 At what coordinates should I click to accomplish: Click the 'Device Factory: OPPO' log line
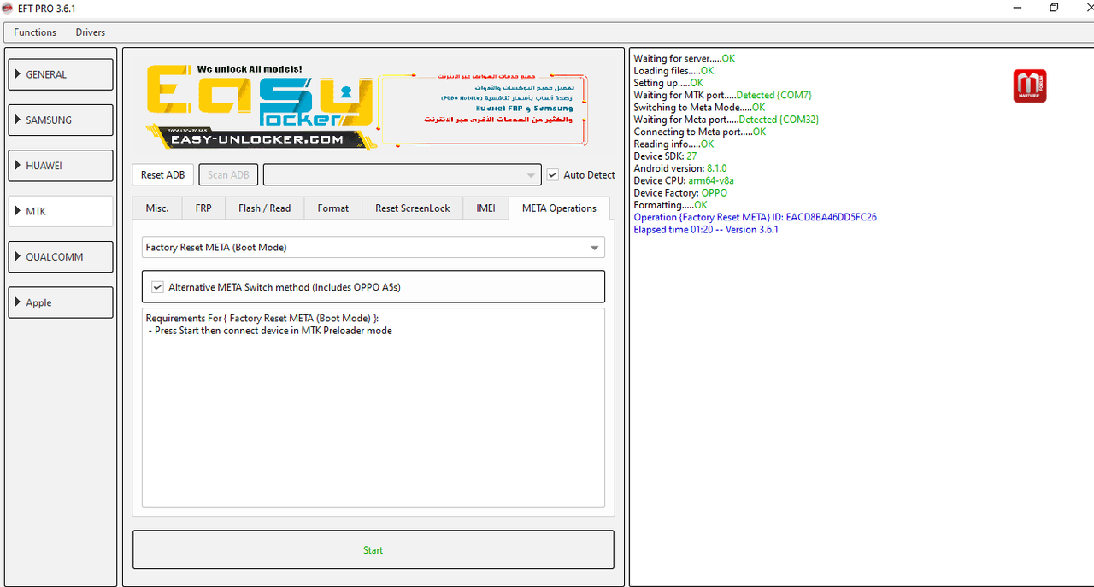click(x=680, y=193)
